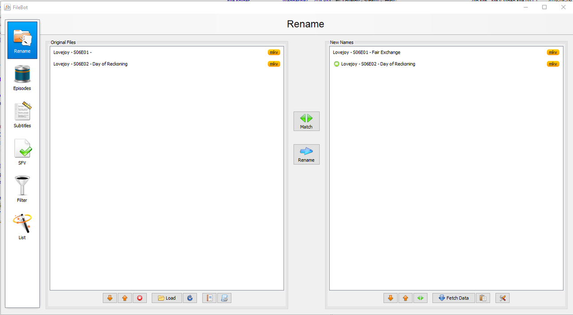Viewport: 573px width, 315px height.
Task: Click mkv badge of original S06E02 file
Action: (274, 64)
